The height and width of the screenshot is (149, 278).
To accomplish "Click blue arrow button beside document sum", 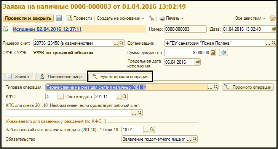I will point(224,52).
